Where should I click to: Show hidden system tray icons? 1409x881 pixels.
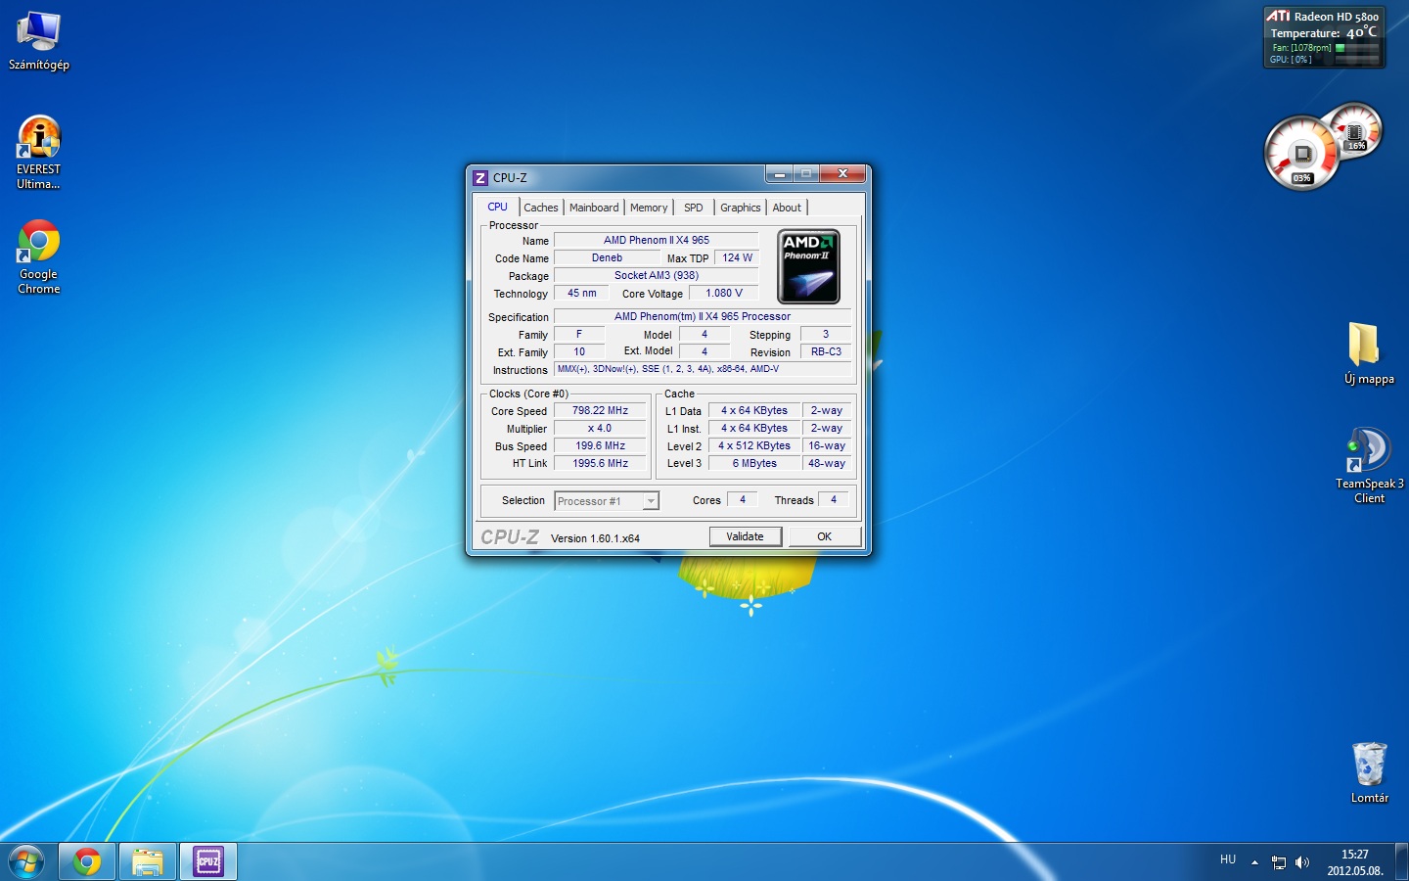point(1254,862)
